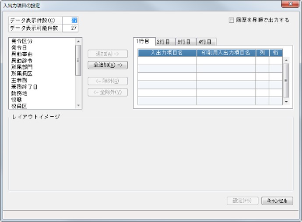302x222 pixels.
Task: Click the item list scroll down arrow
Action: click(x=78, y=105)
